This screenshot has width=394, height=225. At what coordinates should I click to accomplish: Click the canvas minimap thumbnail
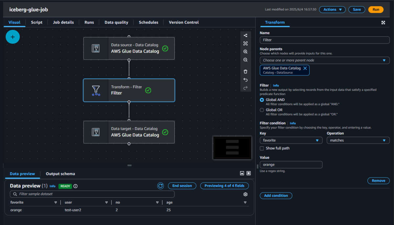232,148
